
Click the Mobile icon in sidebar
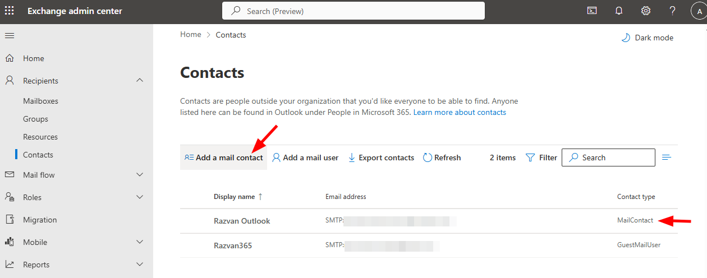point(10,242)
